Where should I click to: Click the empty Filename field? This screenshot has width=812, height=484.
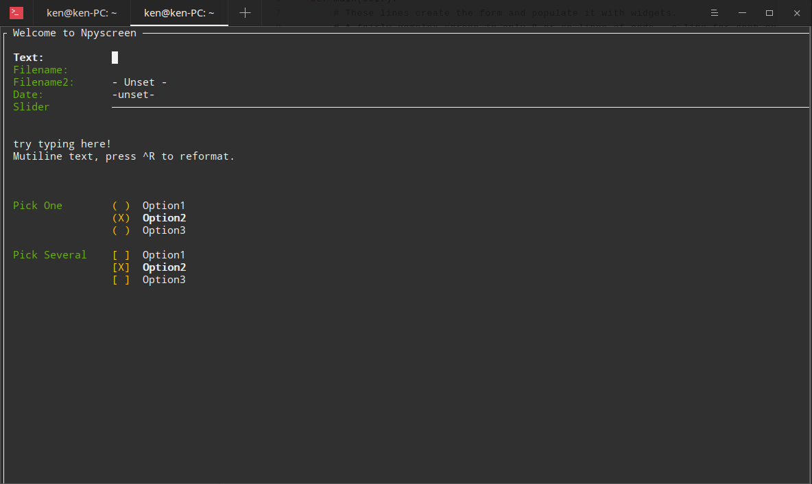pos(206,70)
